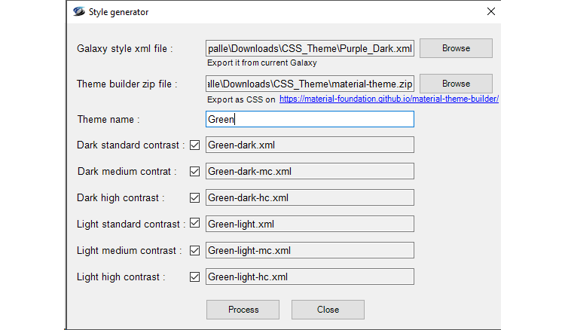Screen dimensions: 565x330
Task: Click the Theme builder zip path field
Action: pos(310,84)
